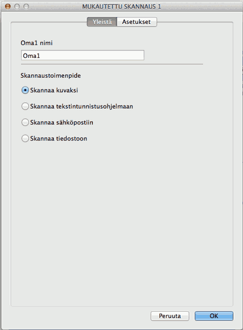Confirm the dialog with OK
Image resolution: width=243 pixels, height=330 pixels.
[x=214, y=316]
